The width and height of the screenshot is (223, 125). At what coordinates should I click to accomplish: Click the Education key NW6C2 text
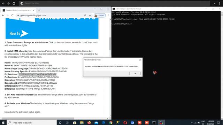tap(36, 80)
